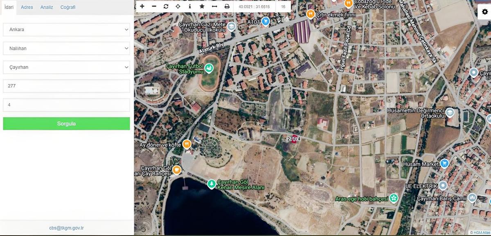
Task: Click Çayırhan Göl Kenarı Mesire Alanı marker
Action: (211, 184)
